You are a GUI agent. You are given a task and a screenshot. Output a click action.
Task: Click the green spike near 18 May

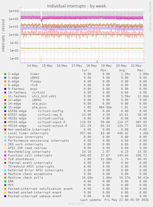point(97,61)
